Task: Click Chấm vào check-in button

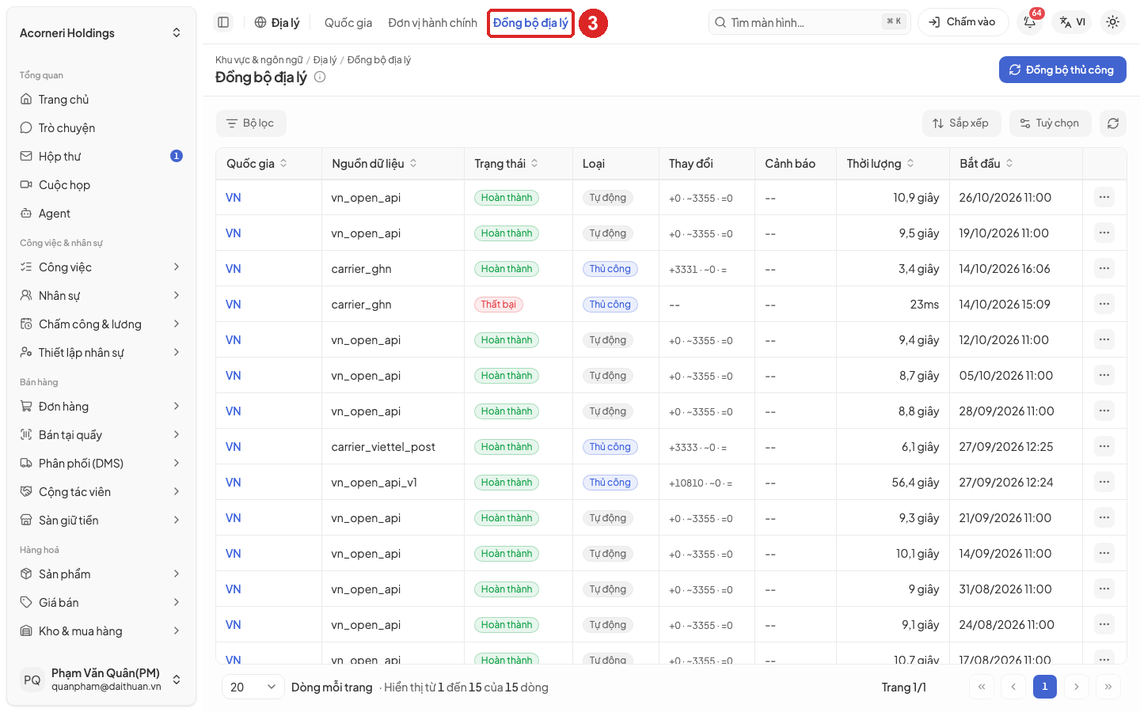Action: 963,22
